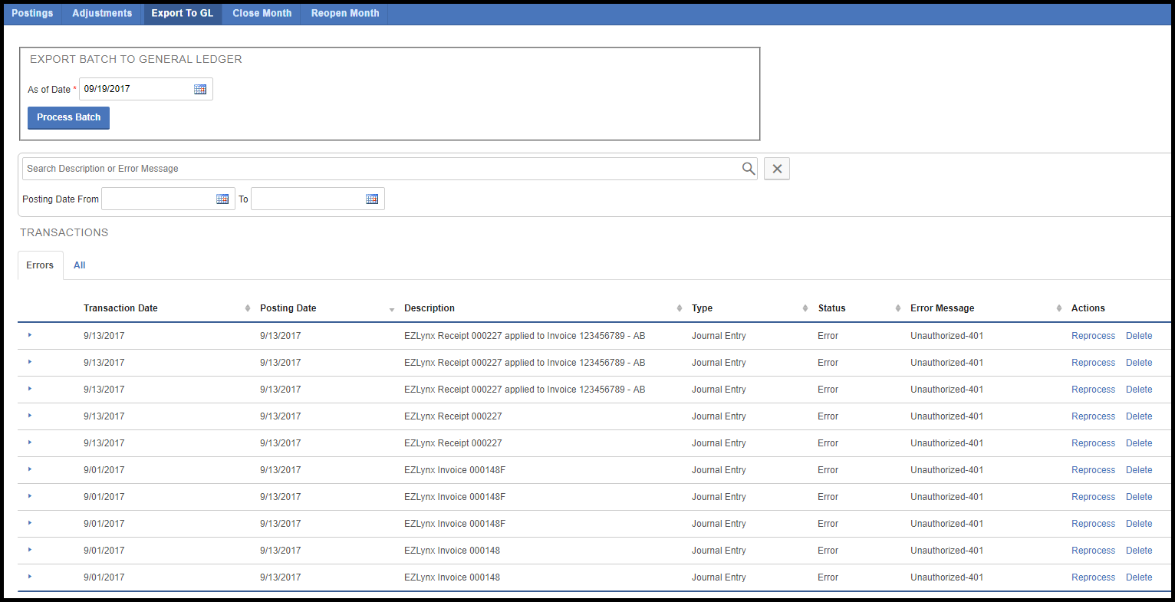Viewport: 1175px width, 602px height.
Task: Sort by Transaction Date column arrows
Action: point(247,308)
